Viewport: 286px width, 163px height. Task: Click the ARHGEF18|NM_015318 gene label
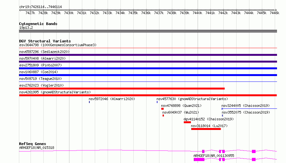(x=37, y=148)
